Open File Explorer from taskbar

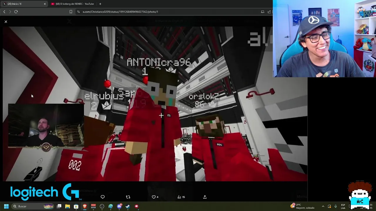click(x=68, y=206)
